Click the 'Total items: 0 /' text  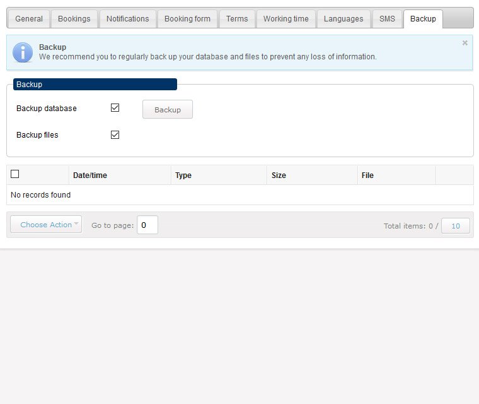pyautogui.click(x=411, y=226)
